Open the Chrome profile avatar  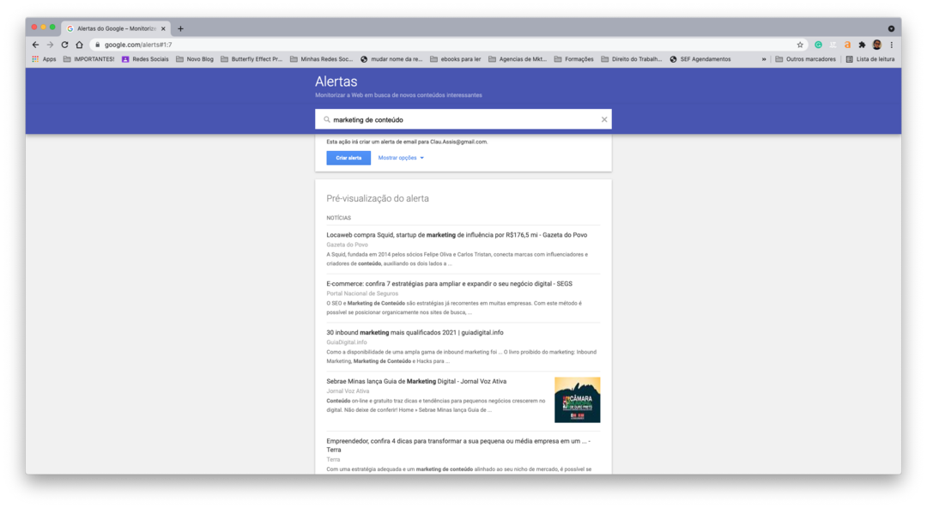coord(876,45)
